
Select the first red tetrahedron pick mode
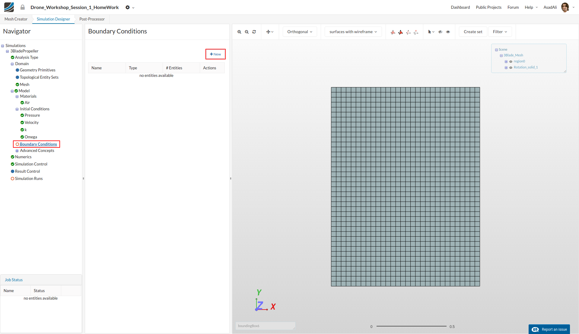tap(393, 32)
